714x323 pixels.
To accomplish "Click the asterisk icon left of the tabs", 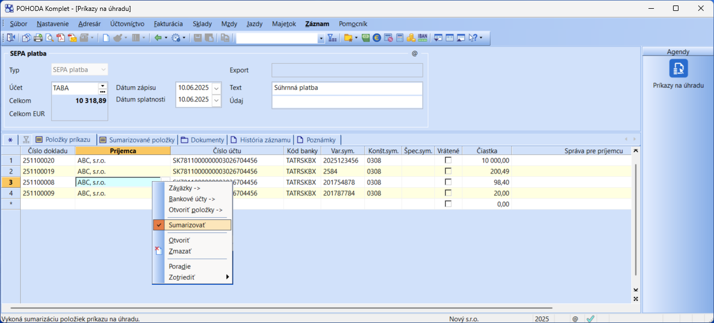I will pos(10,140).
